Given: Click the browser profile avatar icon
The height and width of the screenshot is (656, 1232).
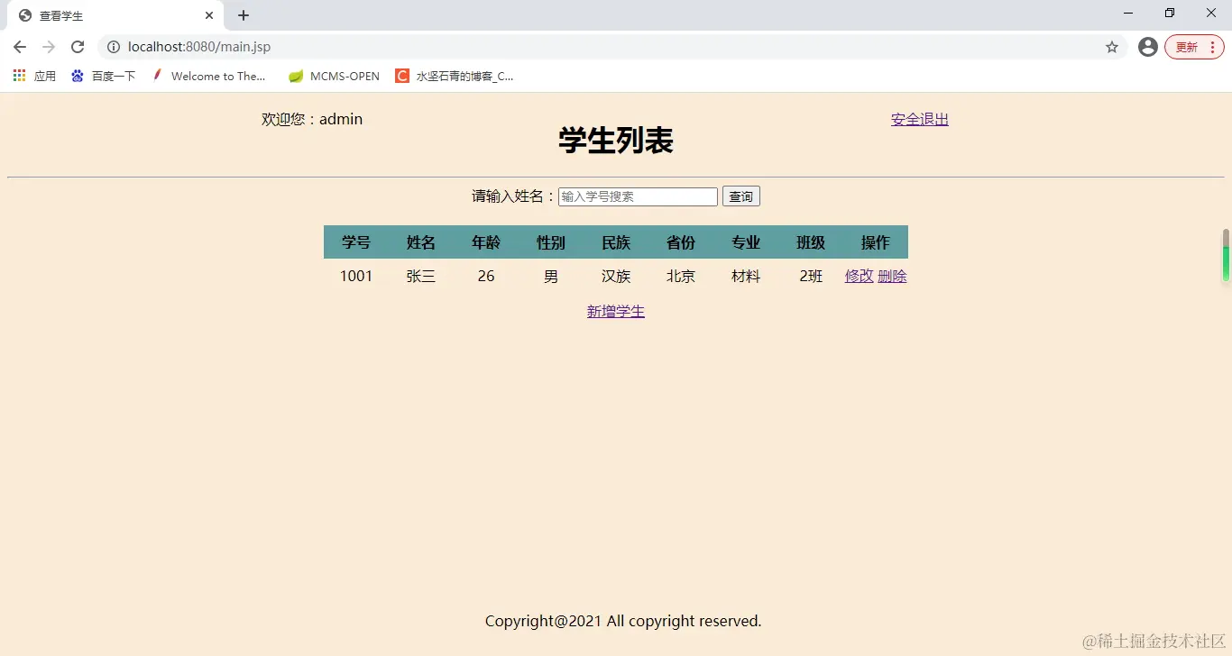Looking at the screenshot, I should point(1147,46).
